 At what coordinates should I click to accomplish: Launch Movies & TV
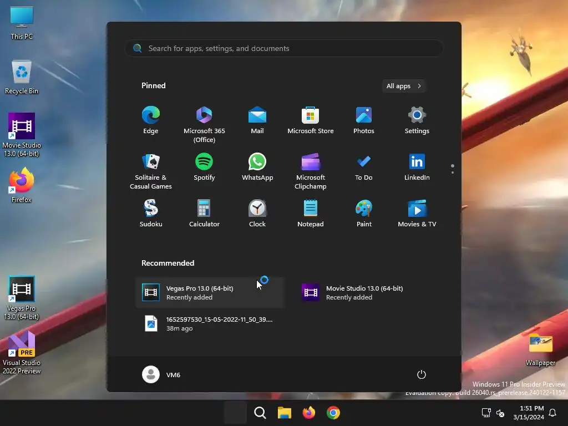coord(417,214)
